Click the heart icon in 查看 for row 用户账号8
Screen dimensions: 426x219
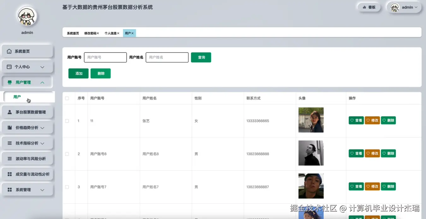352,153
